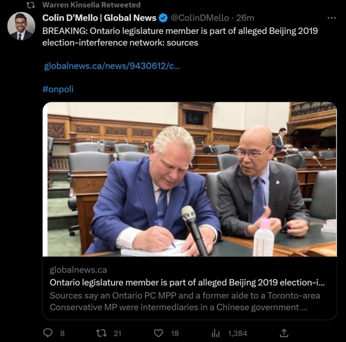Image resolution: width=346 pixels, height=342 pixels.
Task: Retweet the post using the retweet icon below the card
Action: [x=101, y=333]
